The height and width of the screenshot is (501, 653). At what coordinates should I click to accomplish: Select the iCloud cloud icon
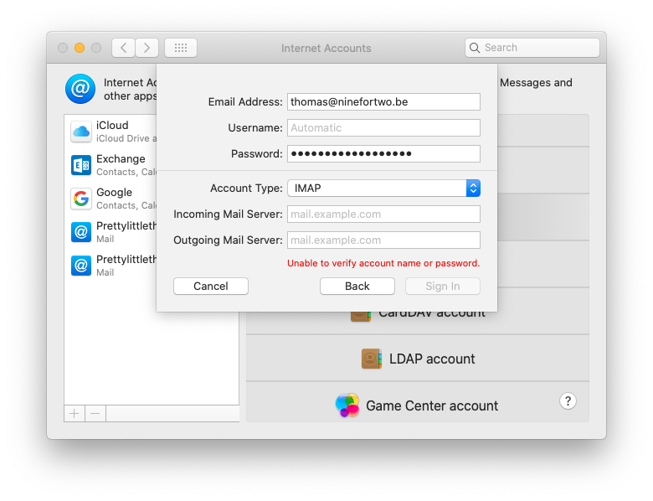[81, 132]
